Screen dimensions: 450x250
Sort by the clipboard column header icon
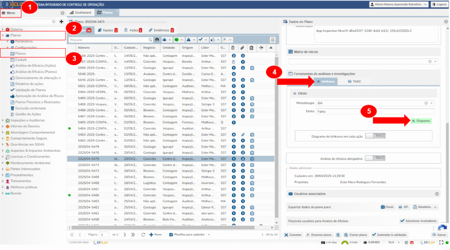[x=233, y=47]
